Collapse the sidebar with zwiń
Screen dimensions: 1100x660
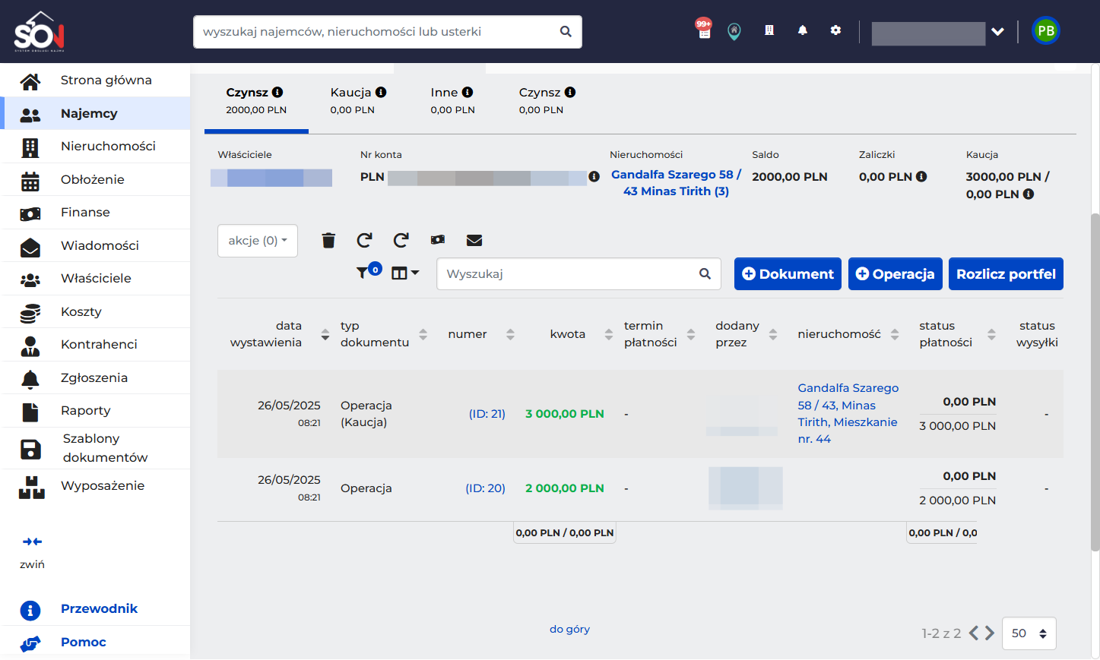coord(32,552)
